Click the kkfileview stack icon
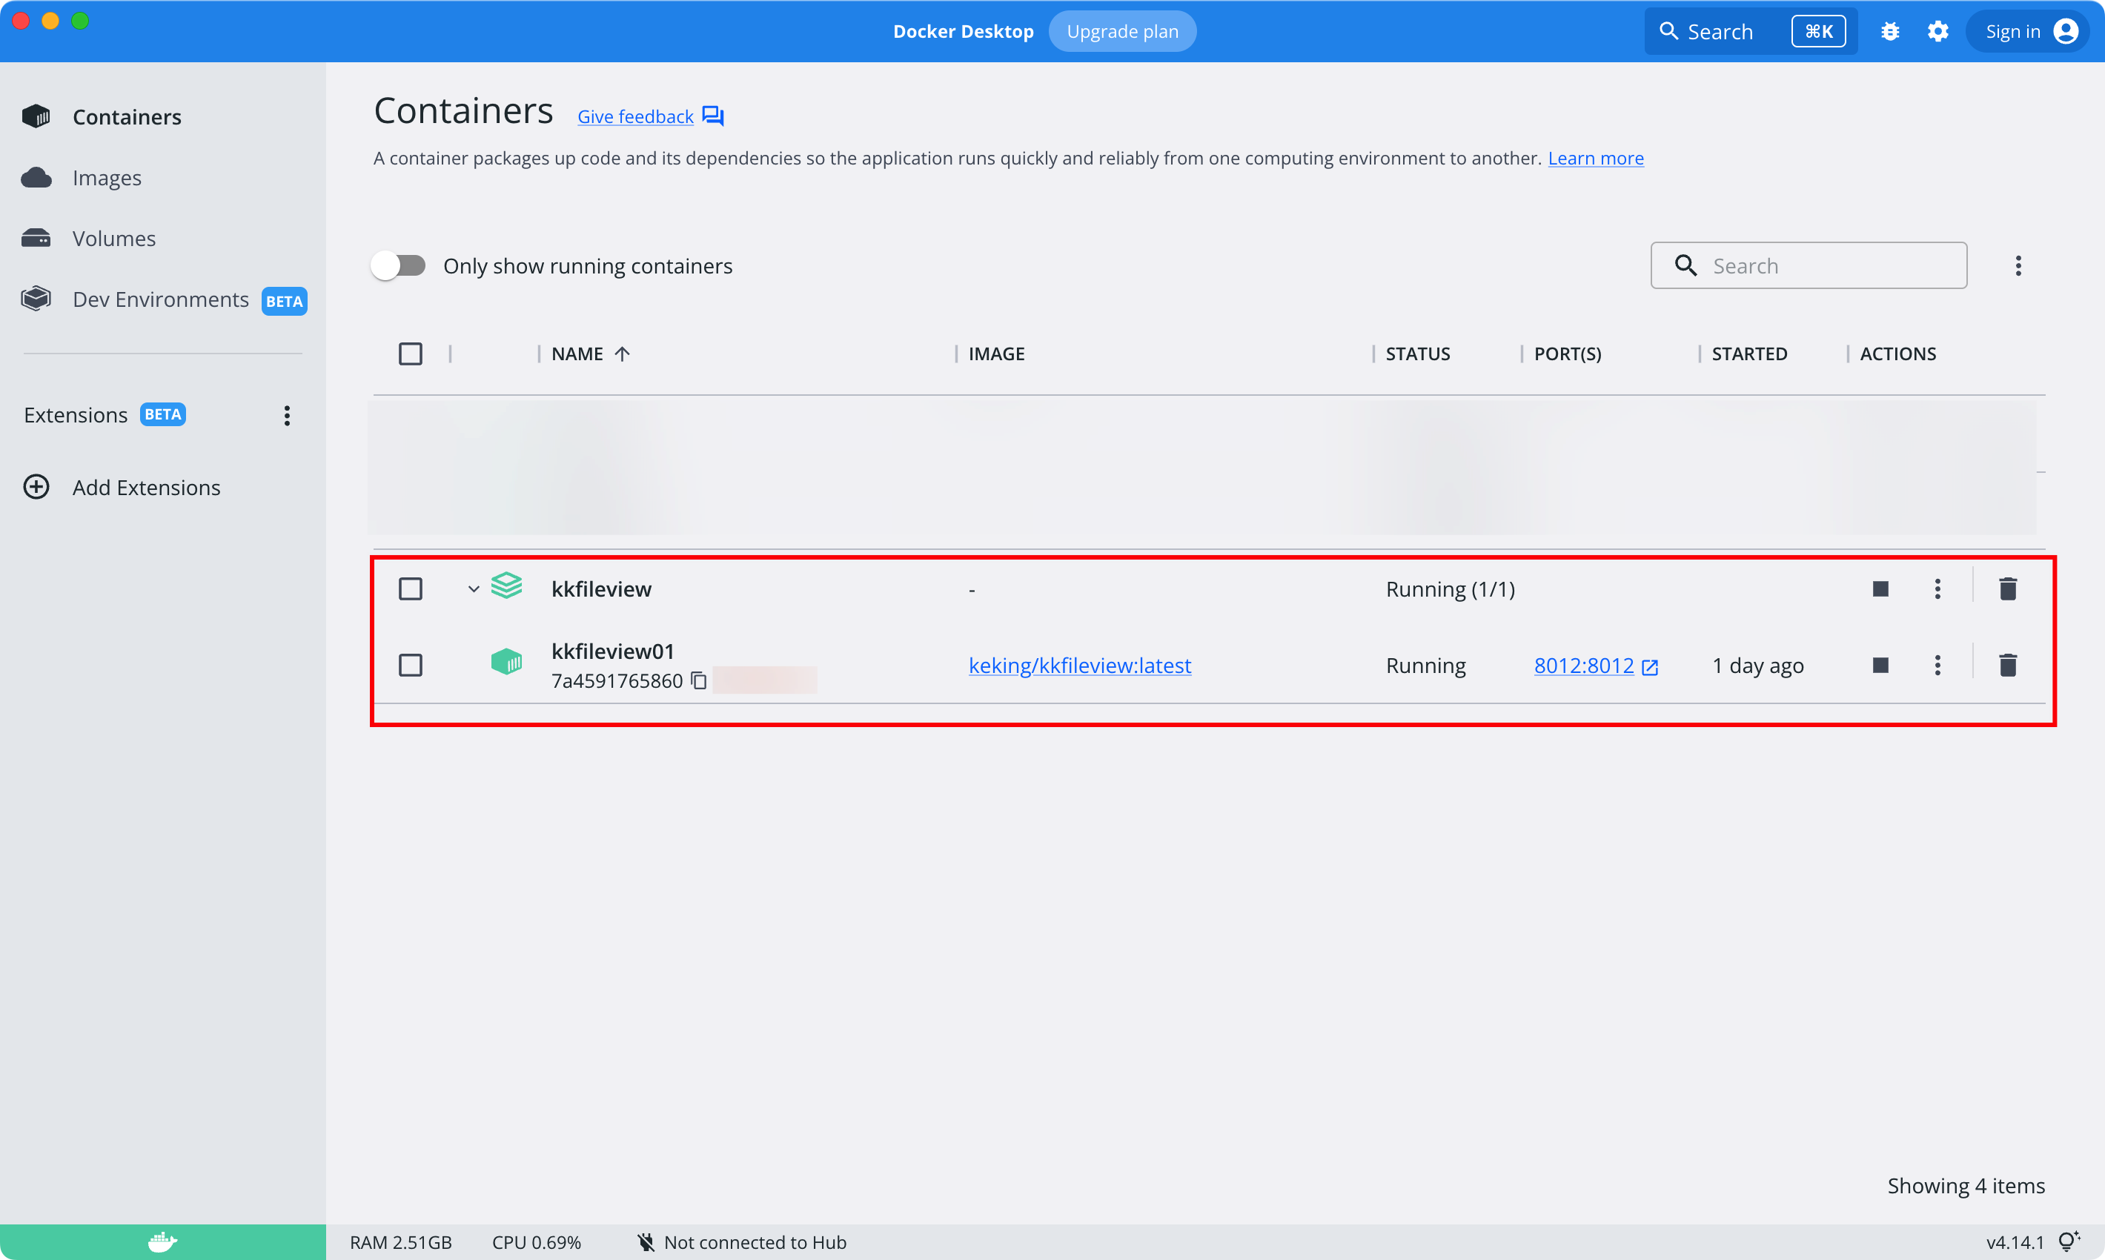 507,586
